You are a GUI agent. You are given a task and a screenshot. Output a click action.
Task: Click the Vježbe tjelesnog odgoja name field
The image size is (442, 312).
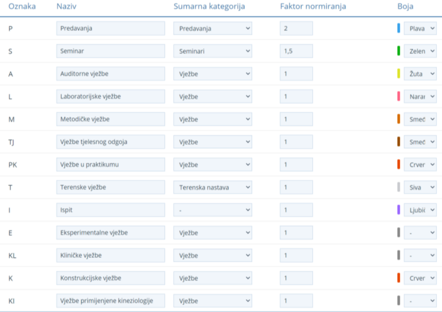(110, 142)
